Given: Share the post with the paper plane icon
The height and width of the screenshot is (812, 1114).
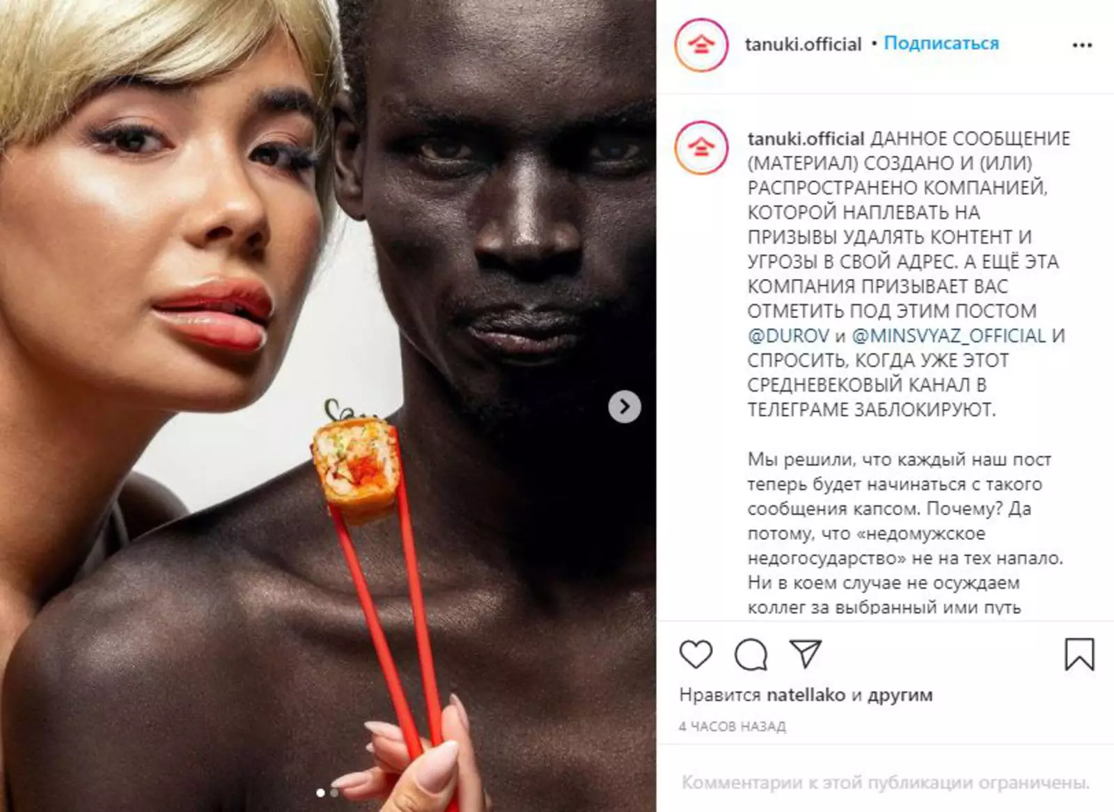Looking at the screenshot, I should tap(806, 654).
